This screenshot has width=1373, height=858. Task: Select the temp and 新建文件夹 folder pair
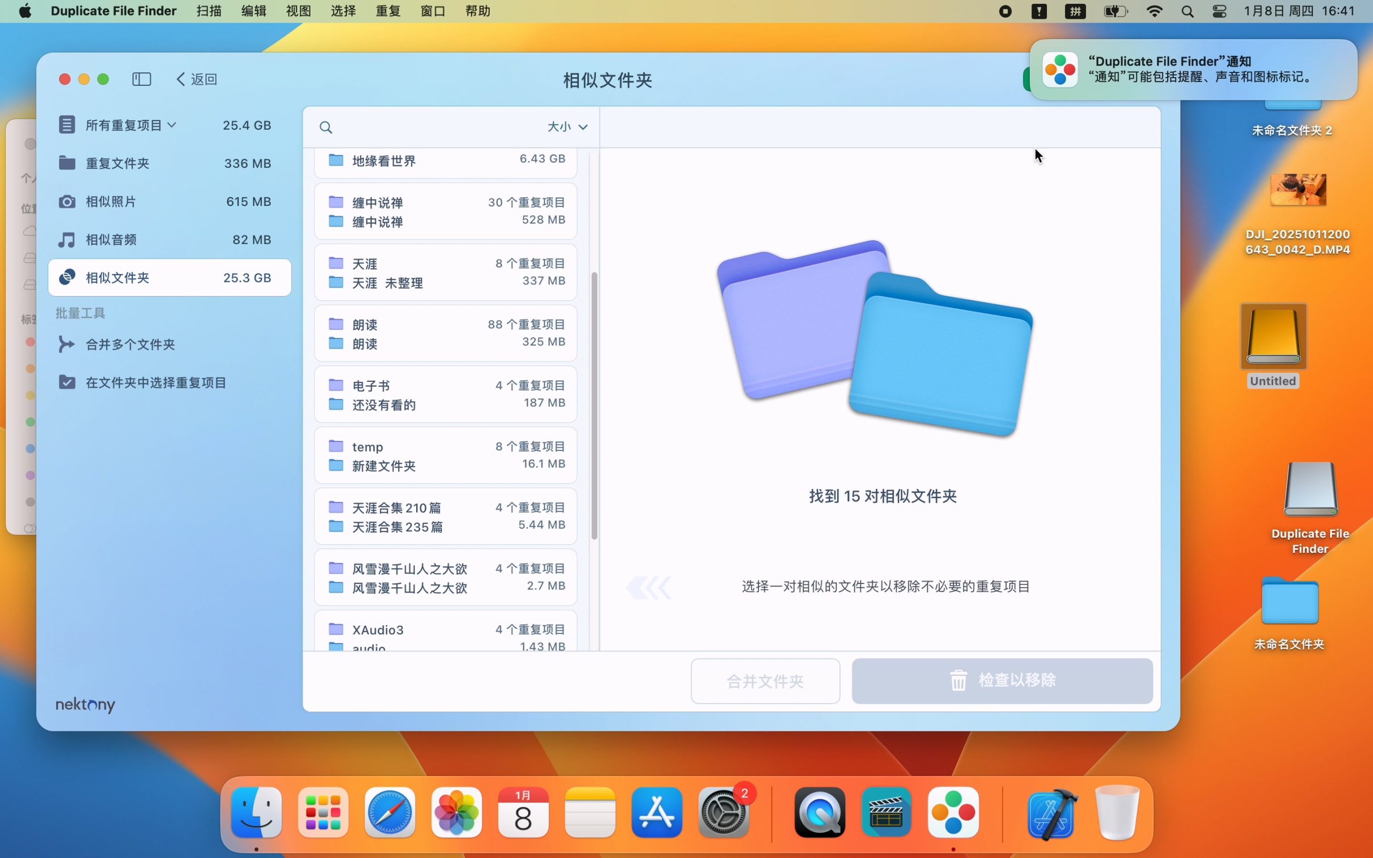tap(445, 456)
